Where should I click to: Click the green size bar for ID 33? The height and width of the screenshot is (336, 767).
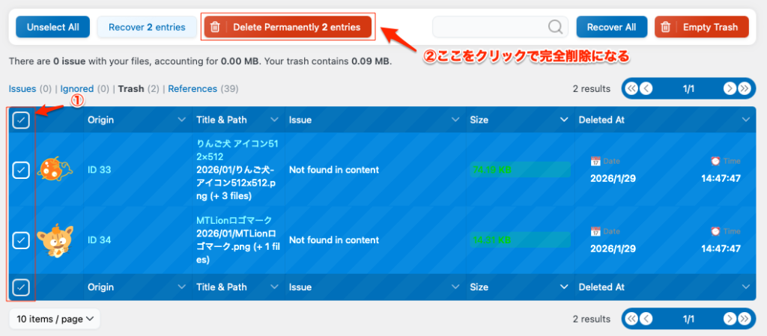click(x=520, y=170)
